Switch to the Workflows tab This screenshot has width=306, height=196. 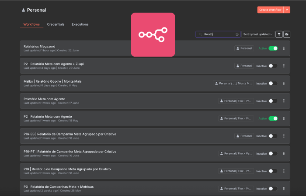[31, 24]
